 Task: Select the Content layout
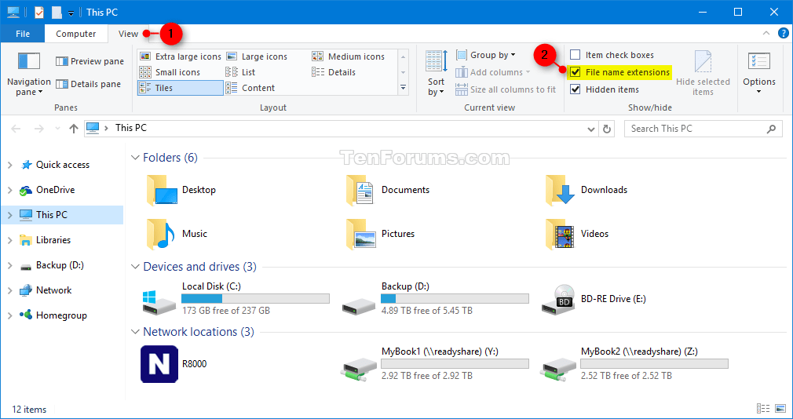[x=250, y=88]
